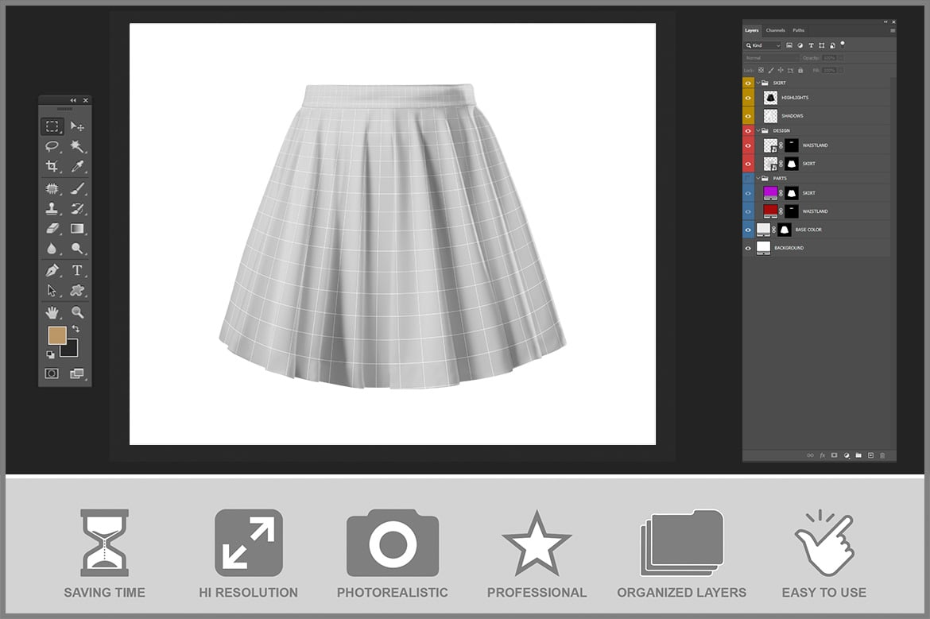Reset default foreground and background colors
The height and width of the screenshot is (619, 930).
[x=50, y=354]
